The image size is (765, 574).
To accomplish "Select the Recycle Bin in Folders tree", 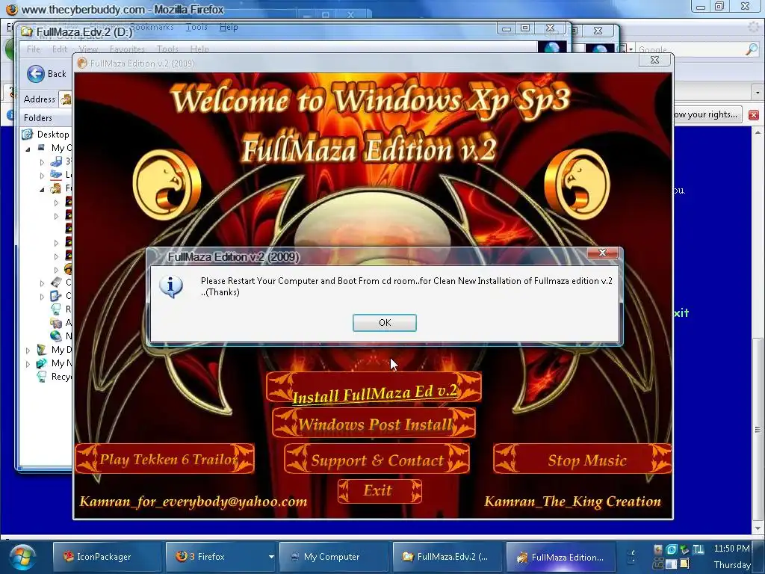I will coord(54,377).
